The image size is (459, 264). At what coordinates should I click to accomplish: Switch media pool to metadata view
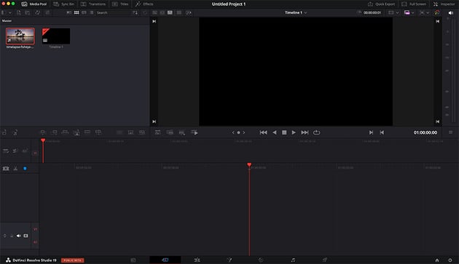68,13
